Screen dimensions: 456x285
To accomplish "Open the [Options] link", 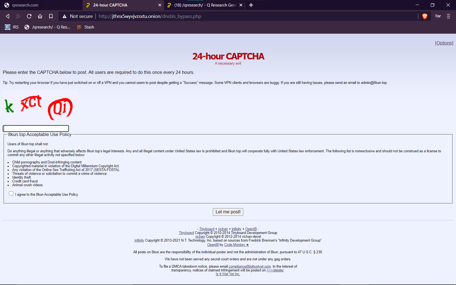I will click(x=444, y=43).
